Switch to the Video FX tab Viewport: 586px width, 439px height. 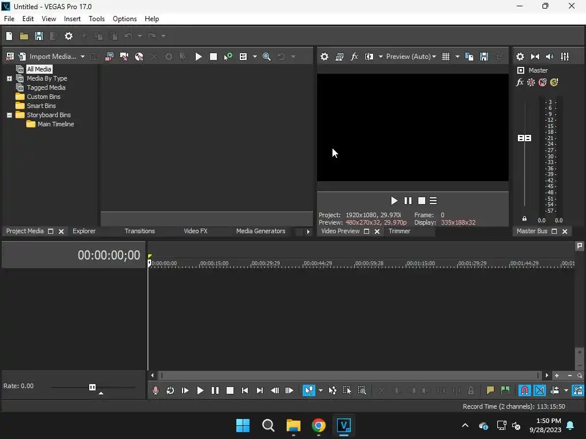pyautogui.click(x=196, y=231)
